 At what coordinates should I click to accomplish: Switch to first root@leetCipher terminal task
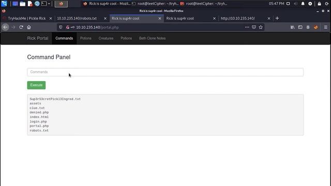pyautogui.click(x=155, y=4)
